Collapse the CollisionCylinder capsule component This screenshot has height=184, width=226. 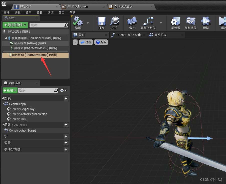point(6,38)
